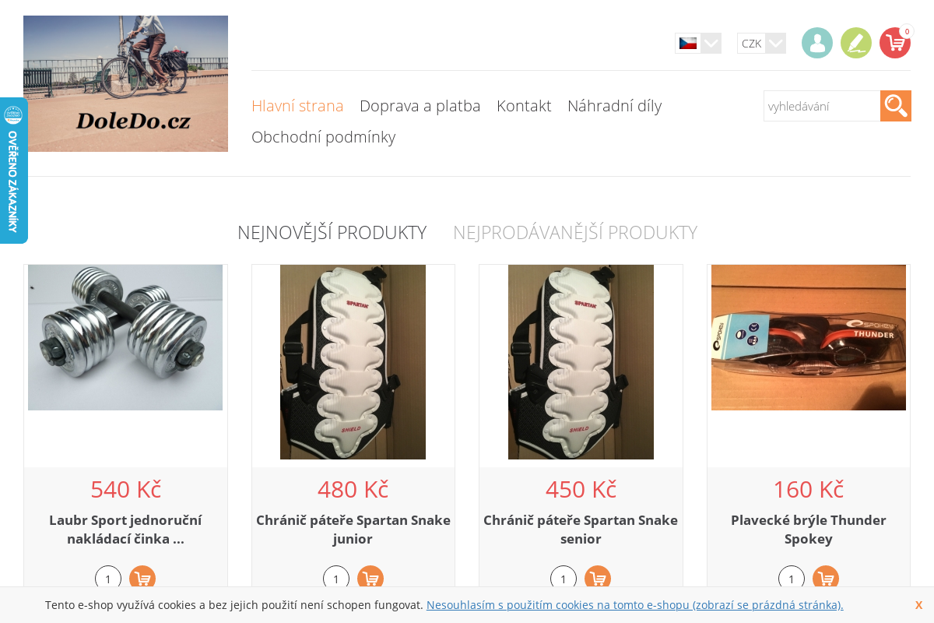This screenshot has height=623, width=934.
Task: Open the Doprava a platba menu item
Action: coord(420,105)
